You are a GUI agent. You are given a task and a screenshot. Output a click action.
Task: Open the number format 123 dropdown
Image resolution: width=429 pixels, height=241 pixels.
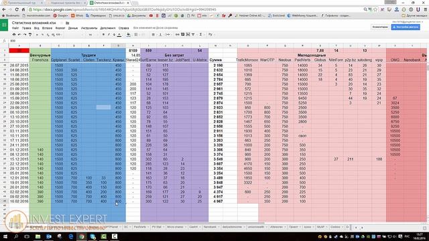point(58,34)
